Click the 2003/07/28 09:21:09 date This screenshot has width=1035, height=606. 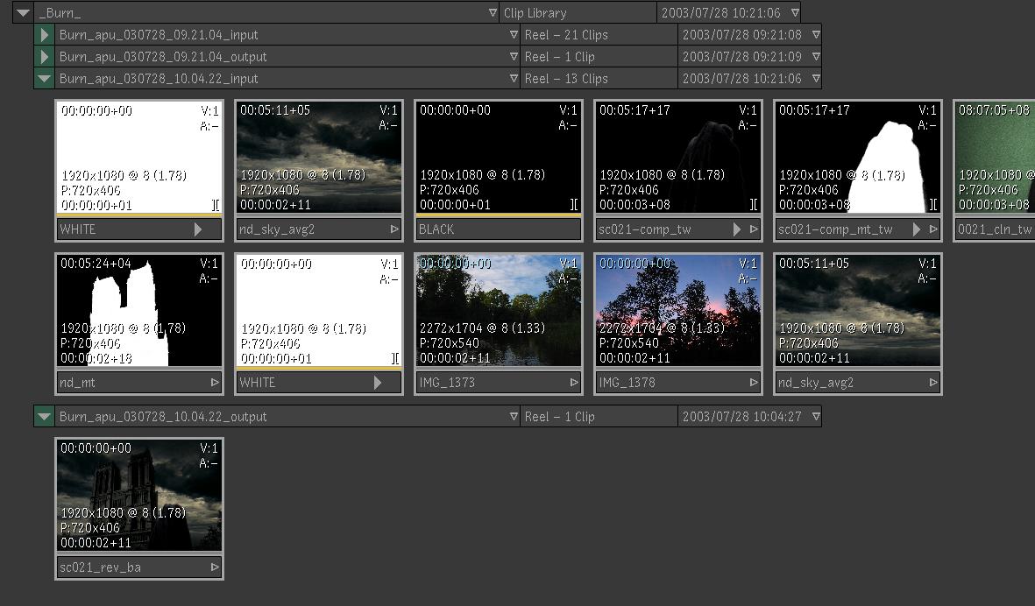[742, 58]
